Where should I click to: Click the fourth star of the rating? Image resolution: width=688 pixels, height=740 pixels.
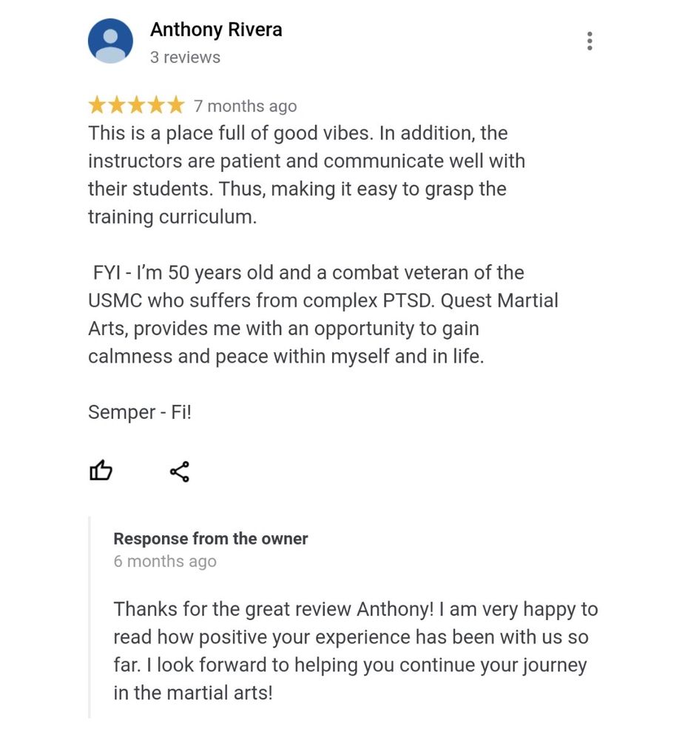point(155,106)
